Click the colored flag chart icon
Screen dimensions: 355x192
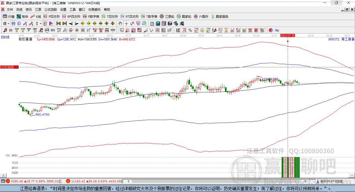pos(51,24)
